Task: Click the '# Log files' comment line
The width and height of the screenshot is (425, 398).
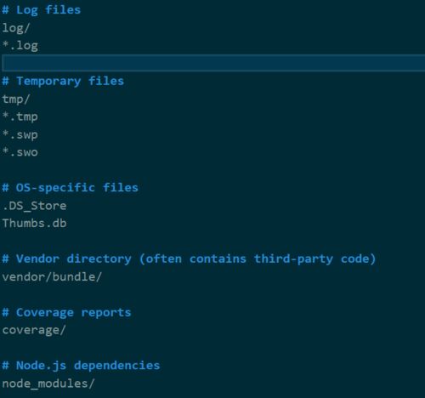Action: click(x=42, y=10)
